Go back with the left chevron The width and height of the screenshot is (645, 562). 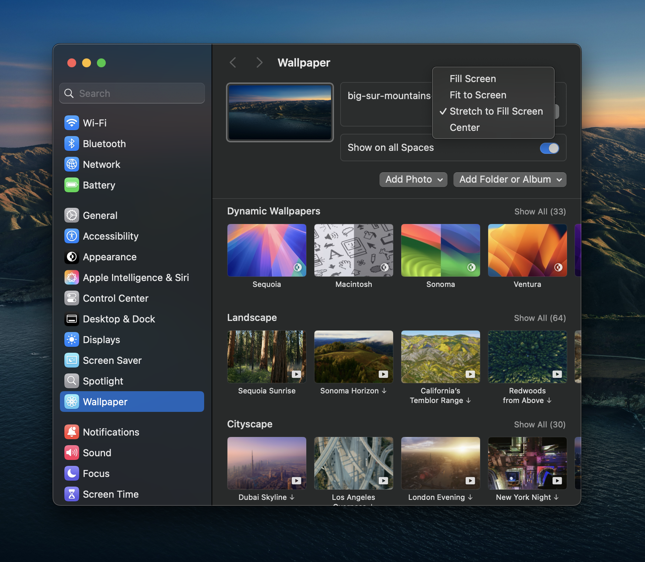(x=233, y=62)
